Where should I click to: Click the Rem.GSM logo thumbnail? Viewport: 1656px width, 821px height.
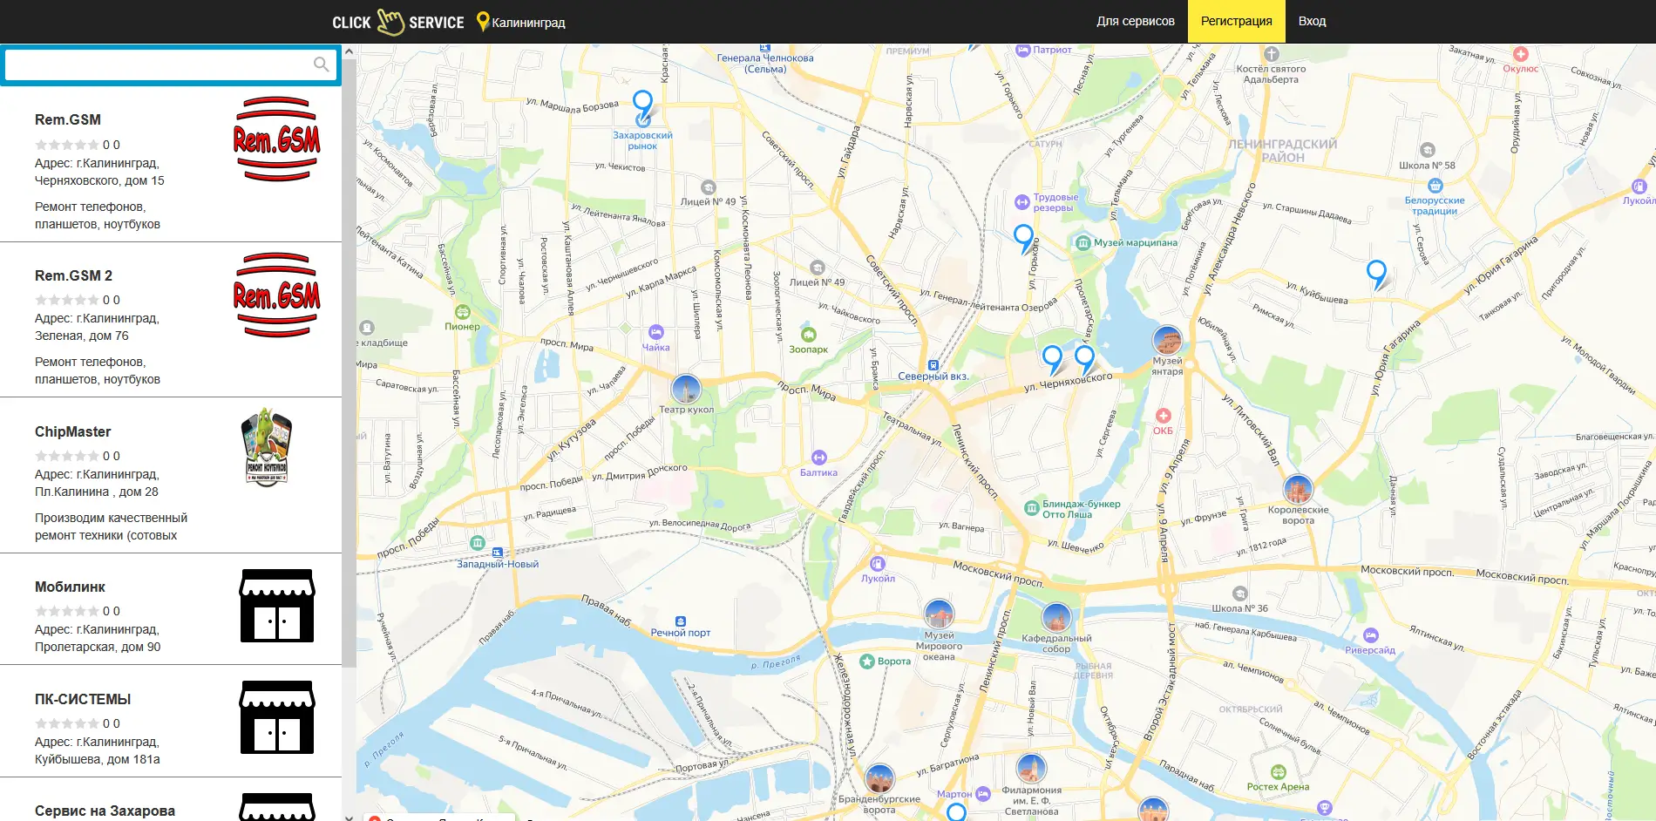click(x=277, y=139)
